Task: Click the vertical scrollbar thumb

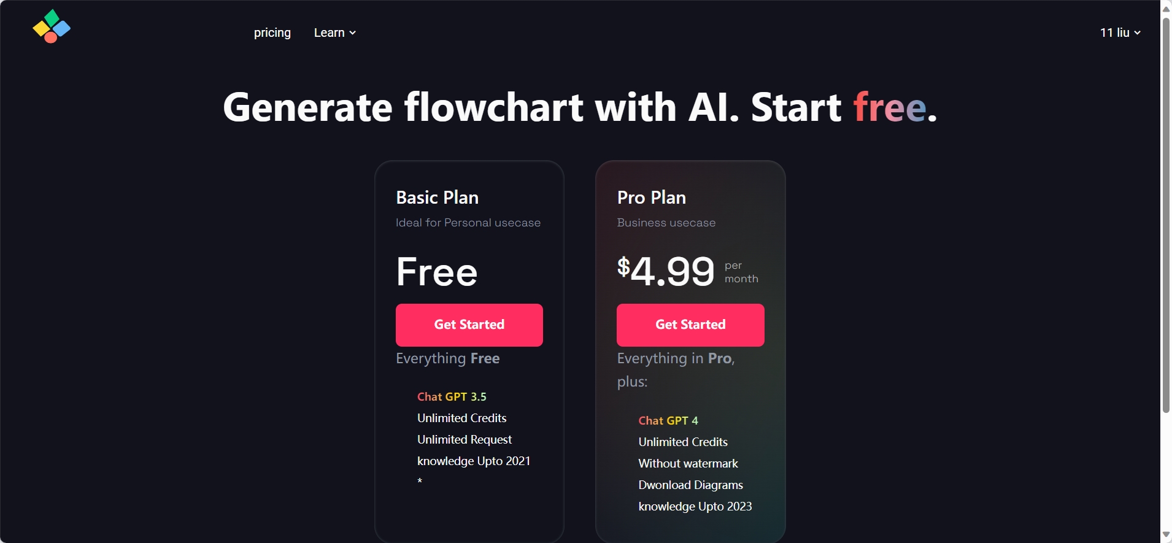Action: 1166,215
